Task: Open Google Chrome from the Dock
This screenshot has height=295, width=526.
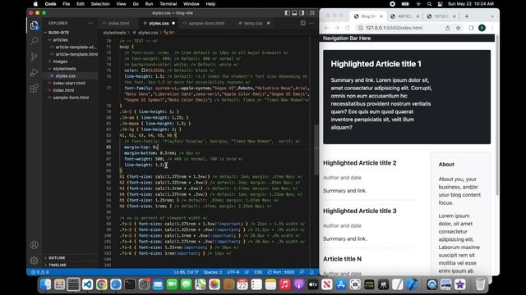Action: [102, 284]
